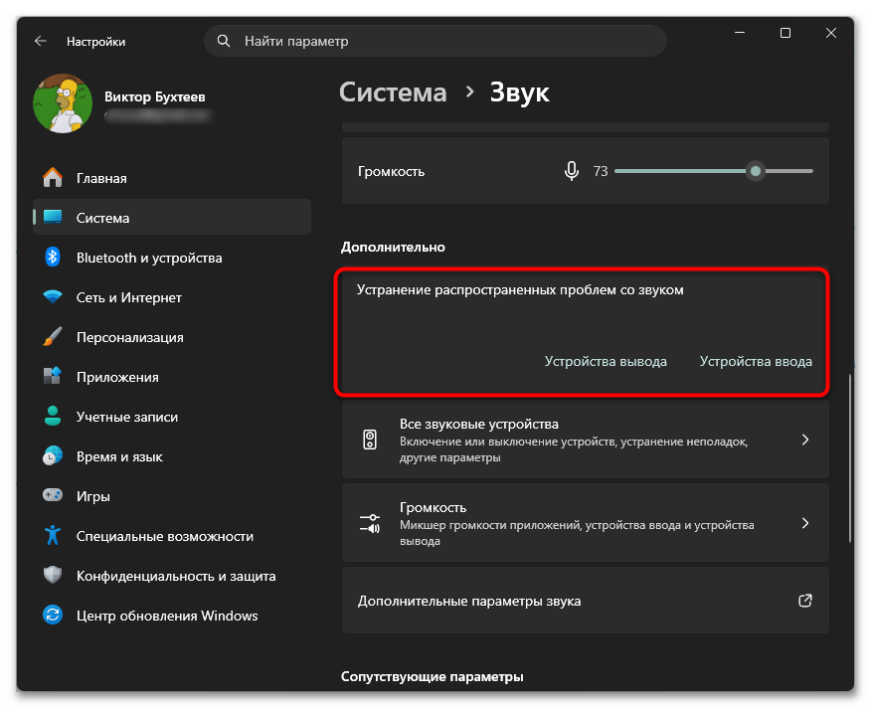Maximize the Settings window
The image size is (871, 708).
tap(784, 34)
